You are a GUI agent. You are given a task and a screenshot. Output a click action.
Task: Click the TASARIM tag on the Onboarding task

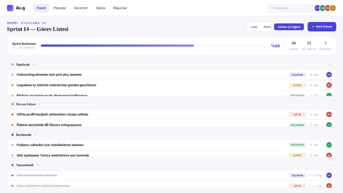pyautogui.click(x=297, y=75)
